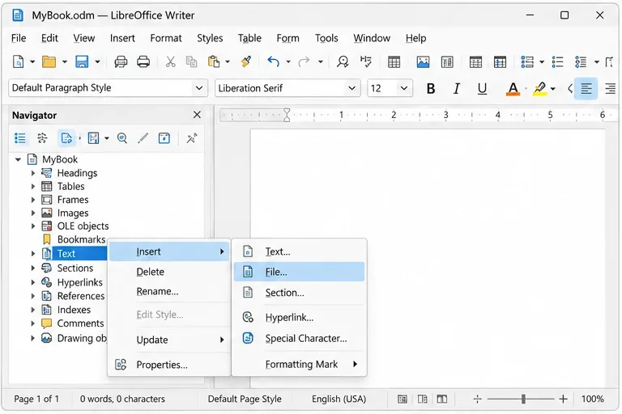Image resolution: width=622 pixels, height=414 pixels.
Task: Save the document with the floppy icon
Action: pyautogui.click(x=82, y=62)
